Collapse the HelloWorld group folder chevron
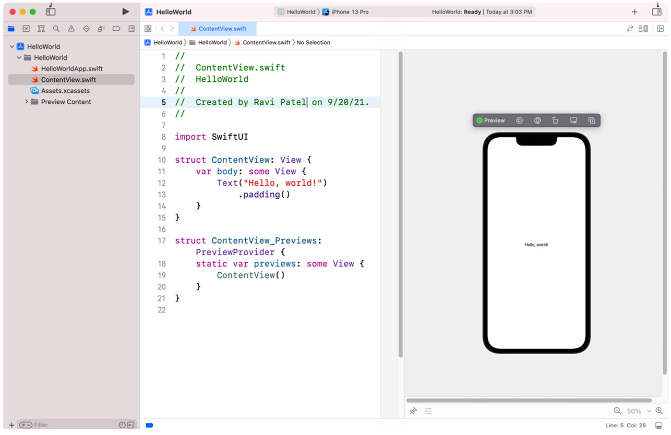 19,57
